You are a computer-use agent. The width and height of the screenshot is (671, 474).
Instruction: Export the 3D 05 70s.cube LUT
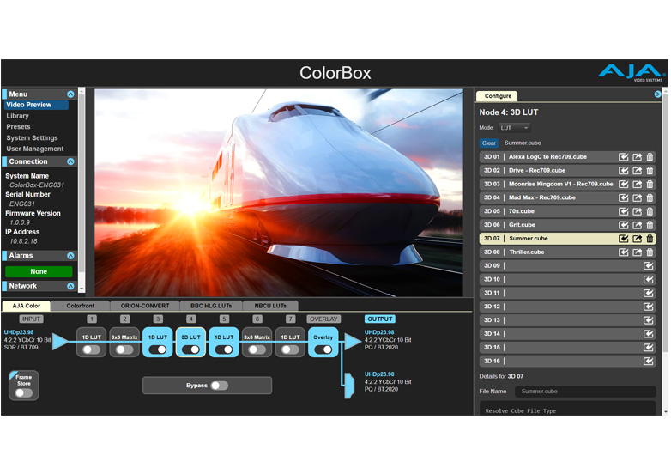(638, 211)
